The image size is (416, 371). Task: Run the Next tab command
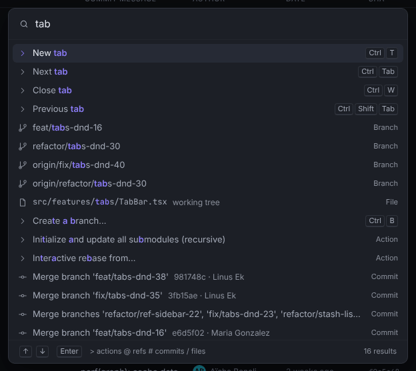pyautogui.click(x=208, y=72)
